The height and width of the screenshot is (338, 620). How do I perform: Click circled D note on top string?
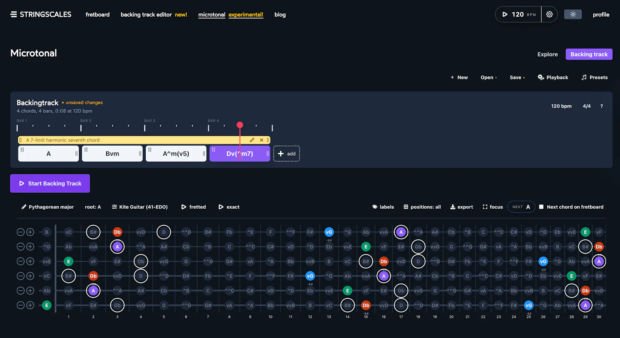click(x=164, y=232)
